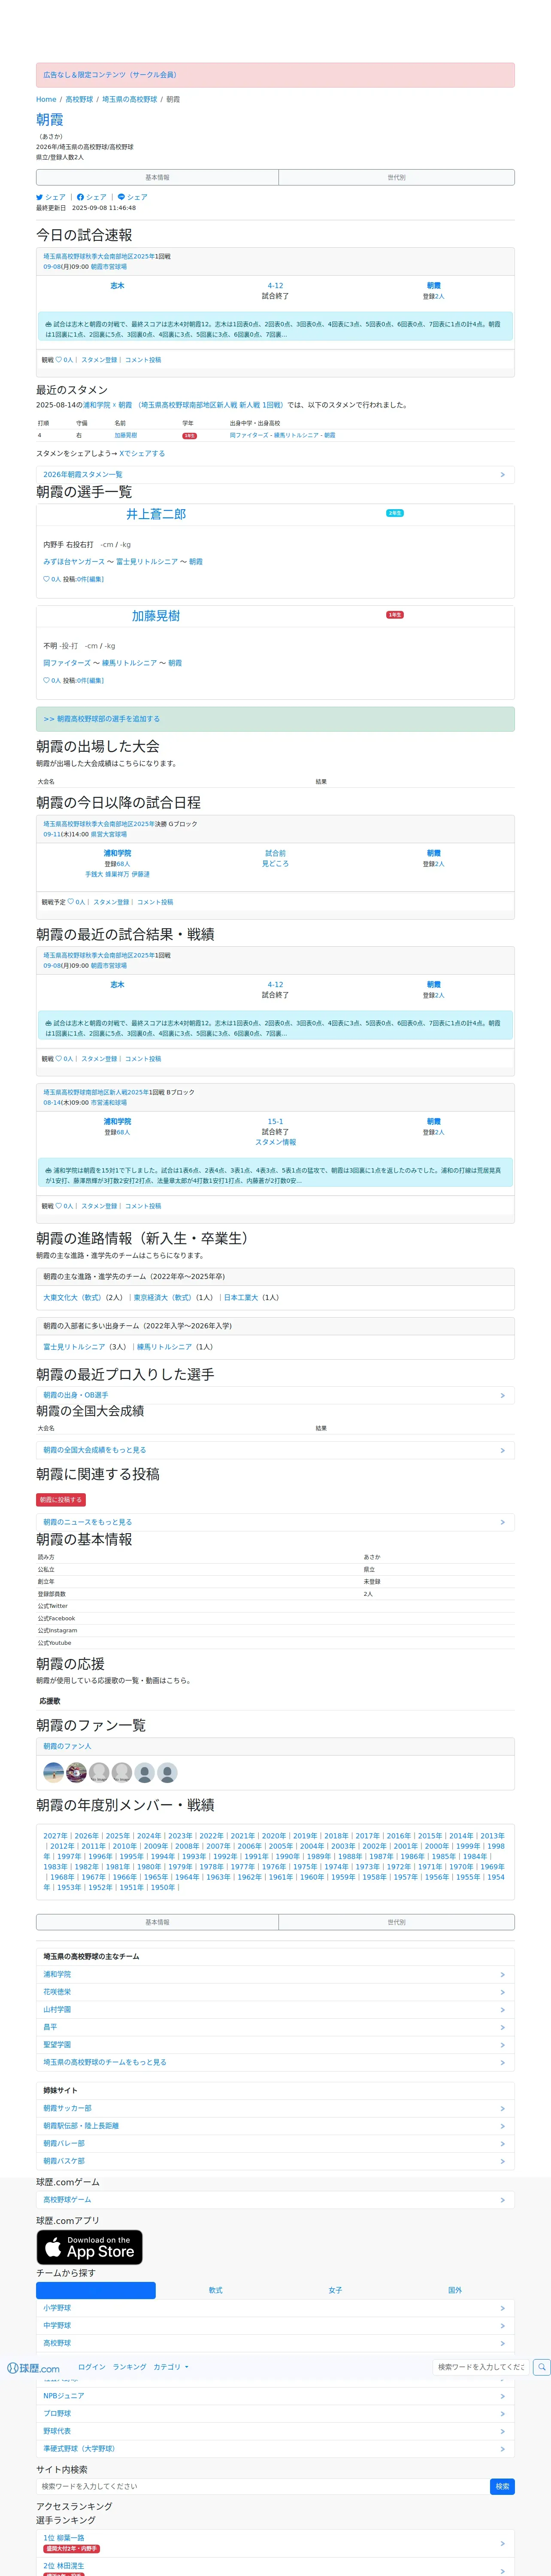Click chevron on 朝霞の全国大会成績をもっと見る row
The image size is (551, 2576).
pos(502,1450)
